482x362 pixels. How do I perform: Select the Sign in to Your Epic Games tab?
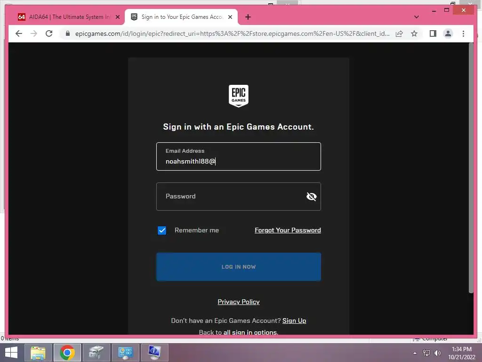[x=182, y=17]
